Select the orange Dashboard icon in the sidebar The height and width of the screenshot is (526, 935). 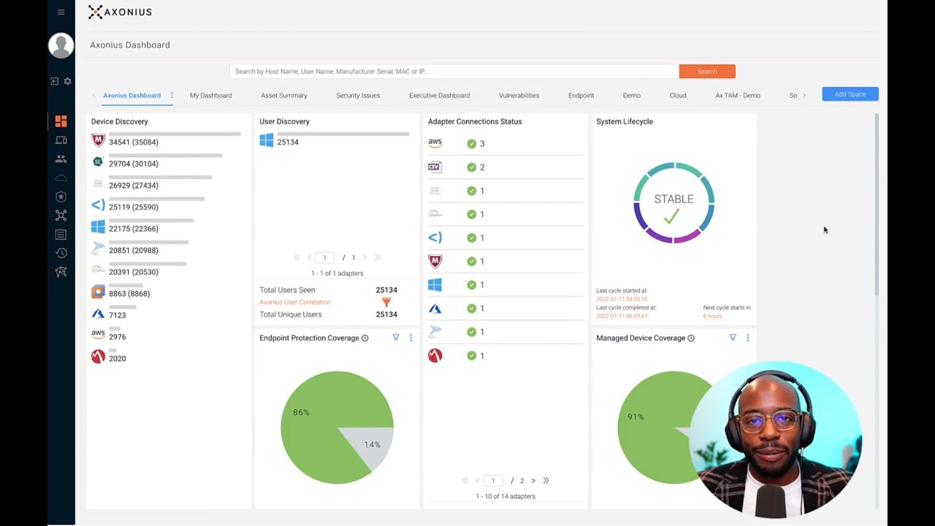[x=61, y=121]
